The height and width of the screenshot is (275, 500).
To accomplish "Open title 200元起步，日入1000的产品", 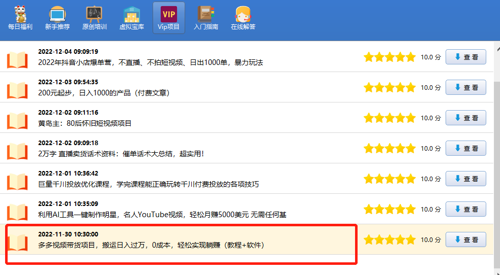I will point(104,93).
